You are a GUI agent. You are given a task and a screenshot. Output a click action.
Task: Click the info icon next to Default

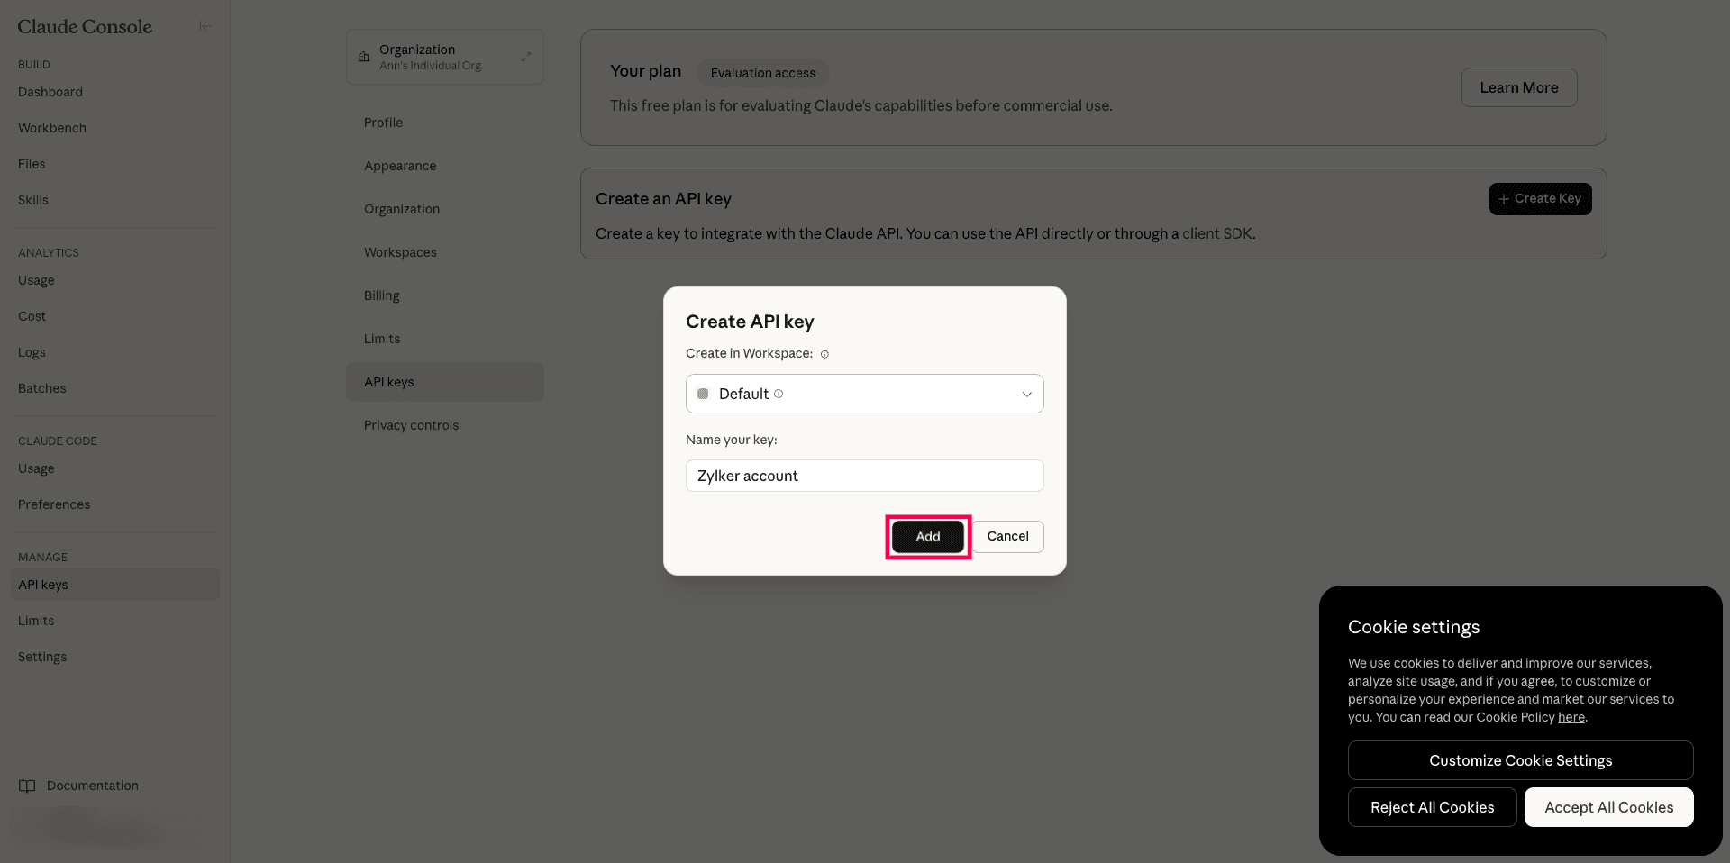778,394
